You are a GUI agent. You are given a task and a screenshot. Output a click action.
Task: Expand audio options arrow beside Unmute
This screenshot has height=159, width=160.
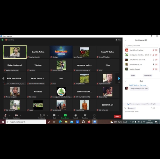pos(9,115)
